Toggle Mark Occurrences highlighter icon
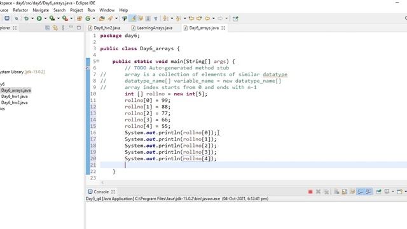The image size is (407, 229). 133,18
